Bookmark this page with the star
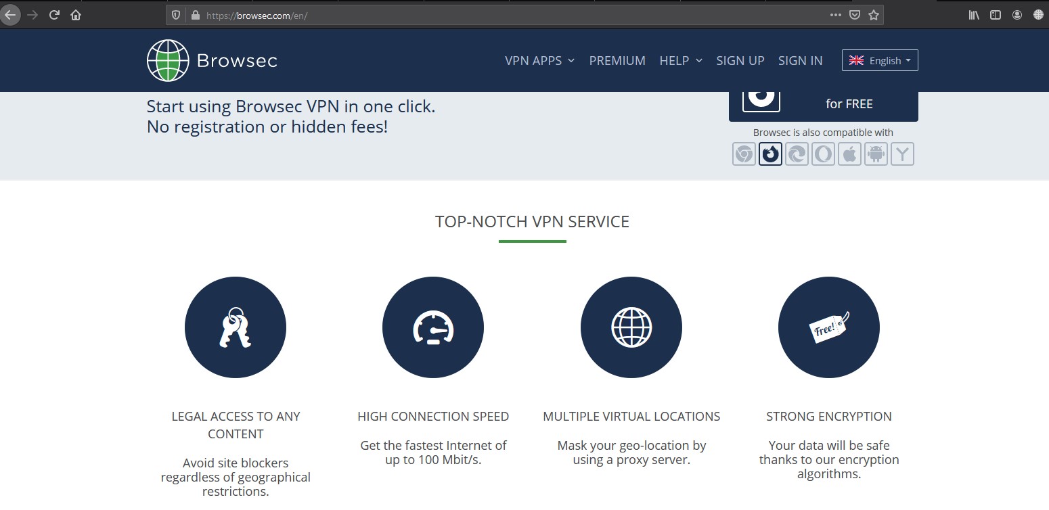Screen dimensions: 1049x510 coord(874,14)
